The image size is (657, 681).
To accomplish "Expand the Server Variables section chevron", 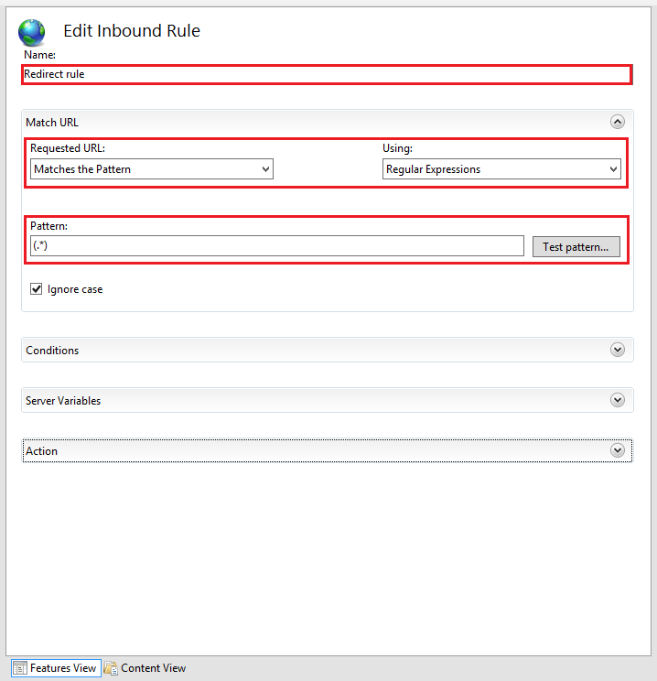I will [618, 400].
